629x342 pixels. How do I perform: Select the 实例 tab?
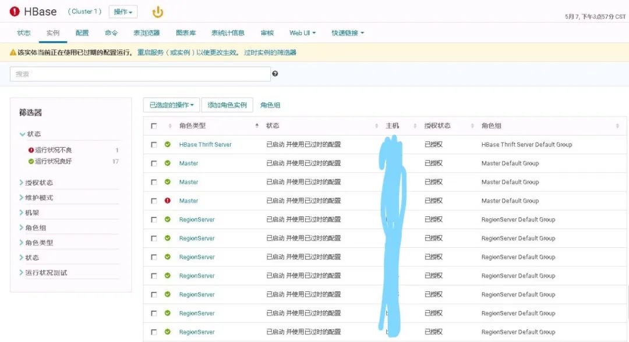coord(53,33)
